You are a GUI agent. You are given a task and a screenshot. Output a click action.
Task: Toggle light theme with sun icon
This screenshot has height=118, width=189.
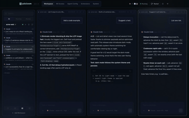(163, 4)
